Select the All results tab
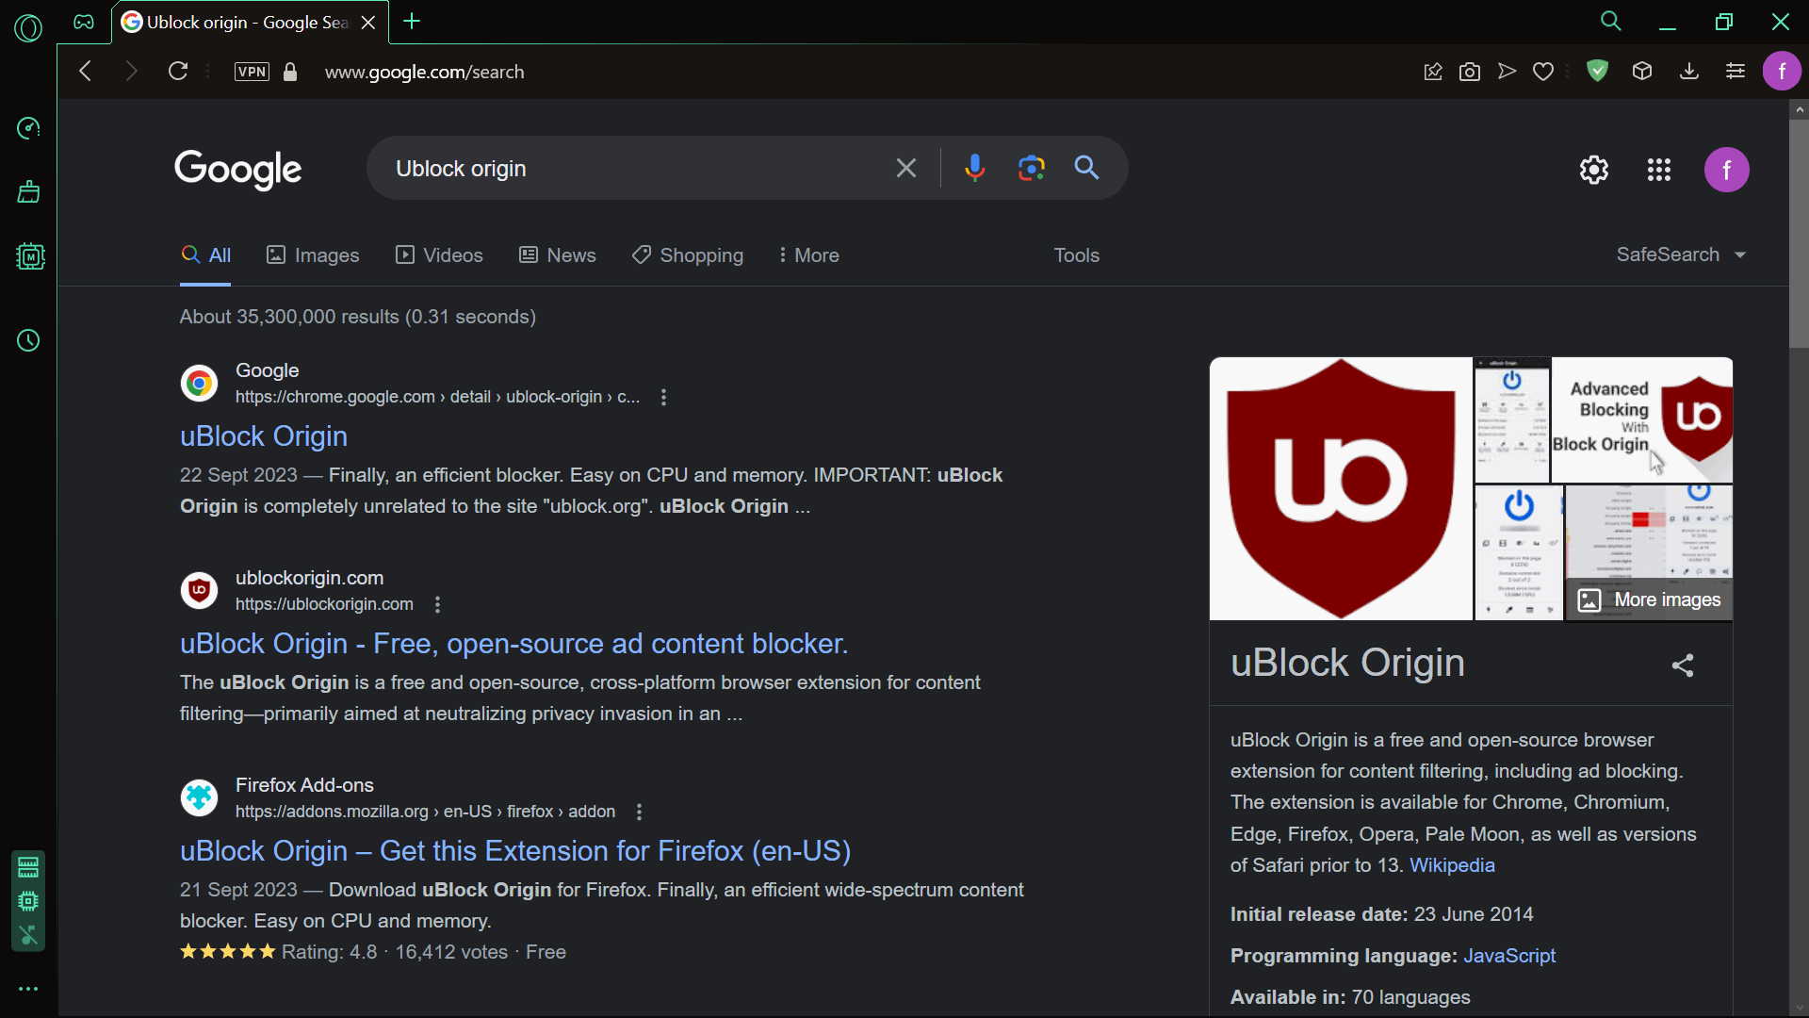 coord(205,255)
